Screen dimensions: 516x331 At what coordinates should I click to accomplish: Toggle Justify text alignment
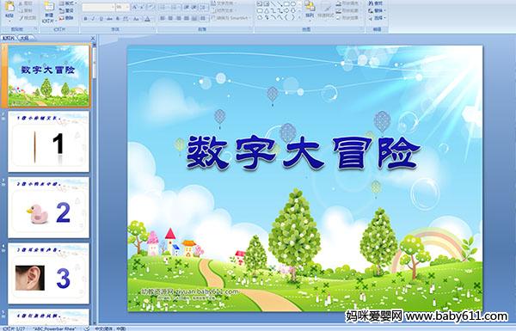(187, 18)
